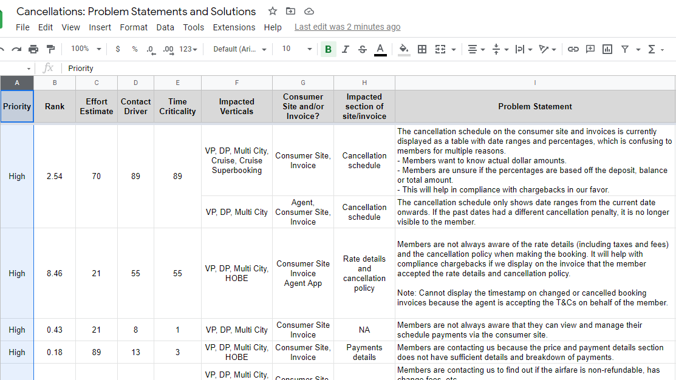Print the spreadsheet

(x=33, y=49)
